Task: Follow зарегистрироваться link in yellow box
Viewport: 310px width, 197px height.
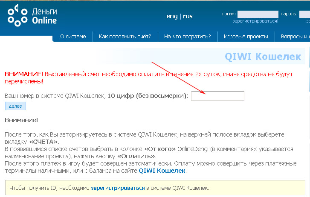Action: click(x=118, y=188)
